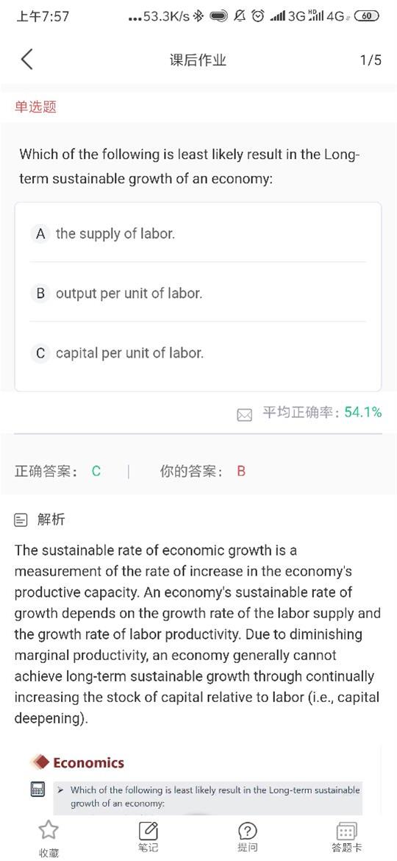Tap the 解析 document icon

pyautogui.click(x=21, y=520)
